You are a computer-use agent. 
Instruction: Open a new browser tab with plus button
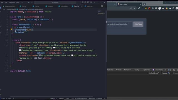(x=144, y=4)
